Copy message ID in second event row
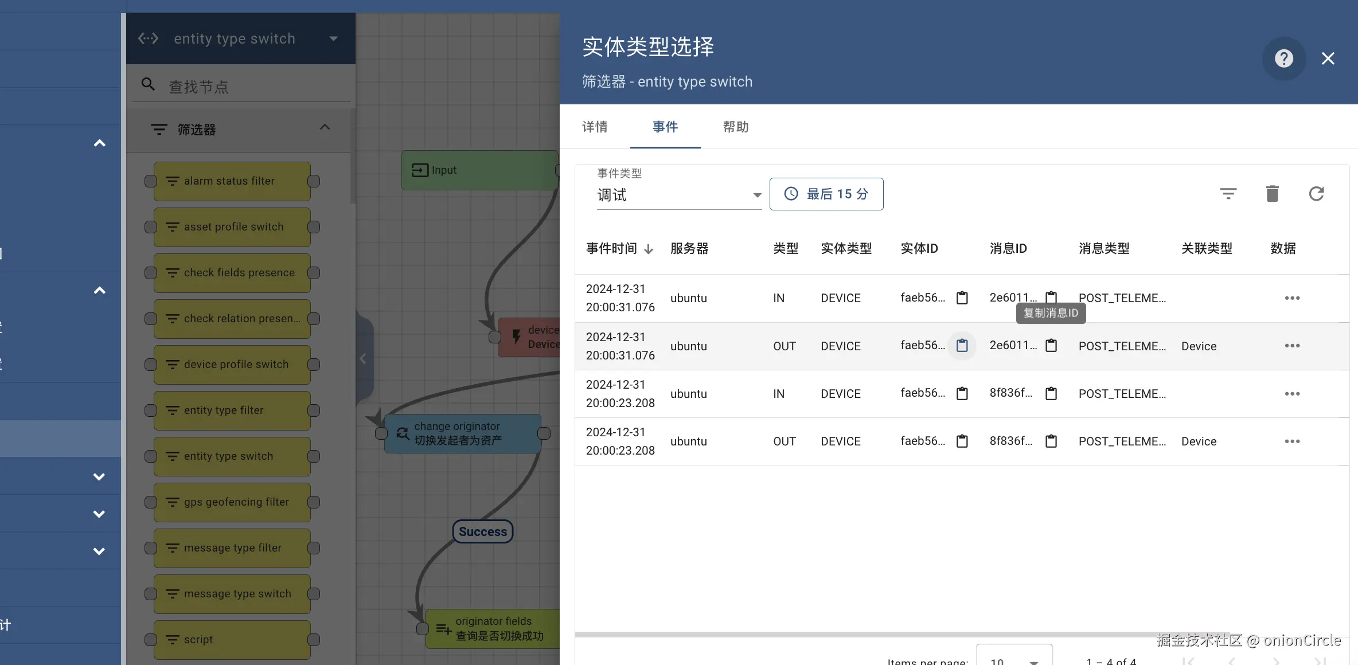Viewport: 1358px width, 665px height. pyautogui.click(x=1051, y=346)
